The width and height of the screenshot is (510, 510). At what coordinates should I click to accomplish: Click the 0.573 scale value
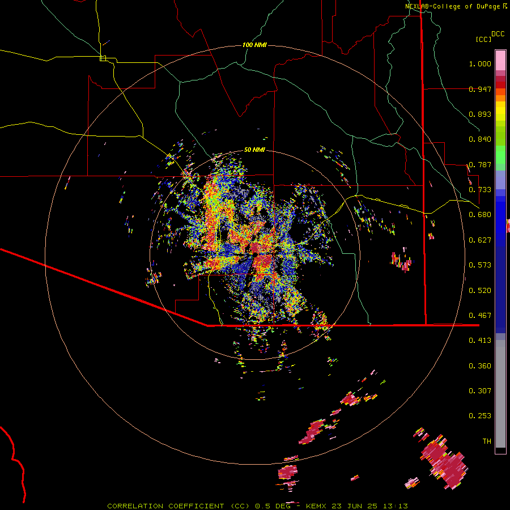pyautogui.click(x=480, y=265)
